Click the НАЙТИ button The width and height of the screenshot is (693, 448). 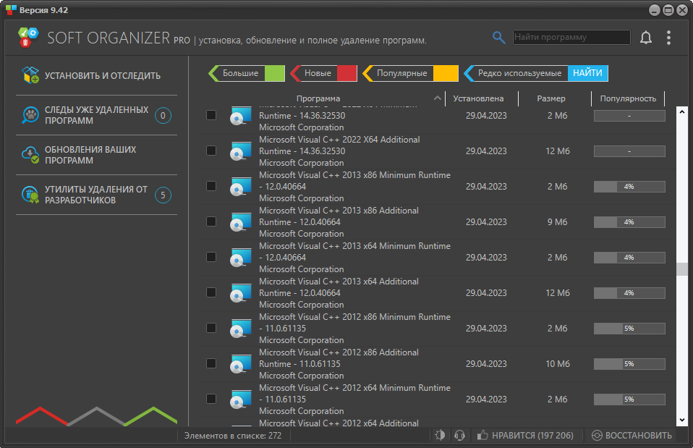tap(587, 73)
